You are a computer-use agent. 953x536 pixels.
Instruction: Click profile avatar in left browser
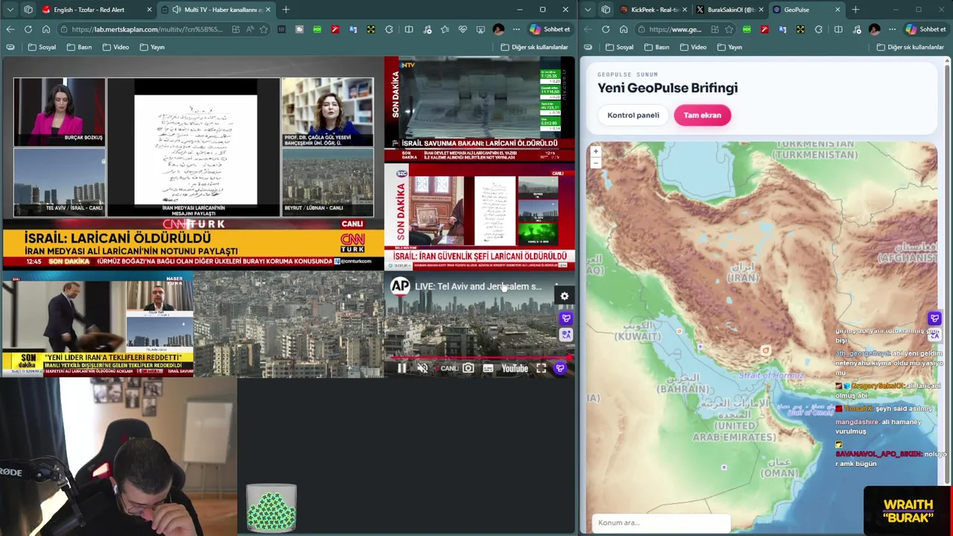coord(498,29)
